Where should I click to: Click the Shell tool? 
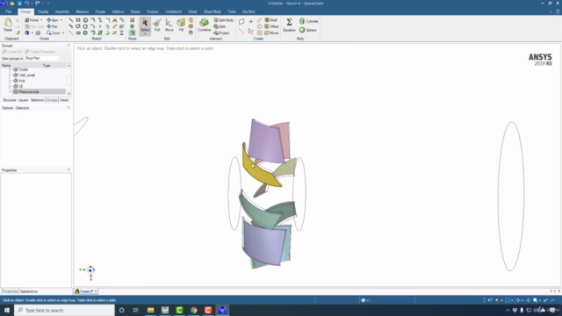pos(271,20)
